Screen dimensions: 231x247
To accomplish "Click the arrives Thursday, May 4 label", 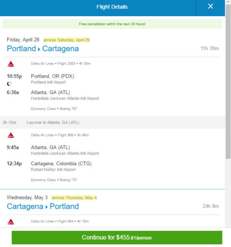I will click(x=74, y=198).
